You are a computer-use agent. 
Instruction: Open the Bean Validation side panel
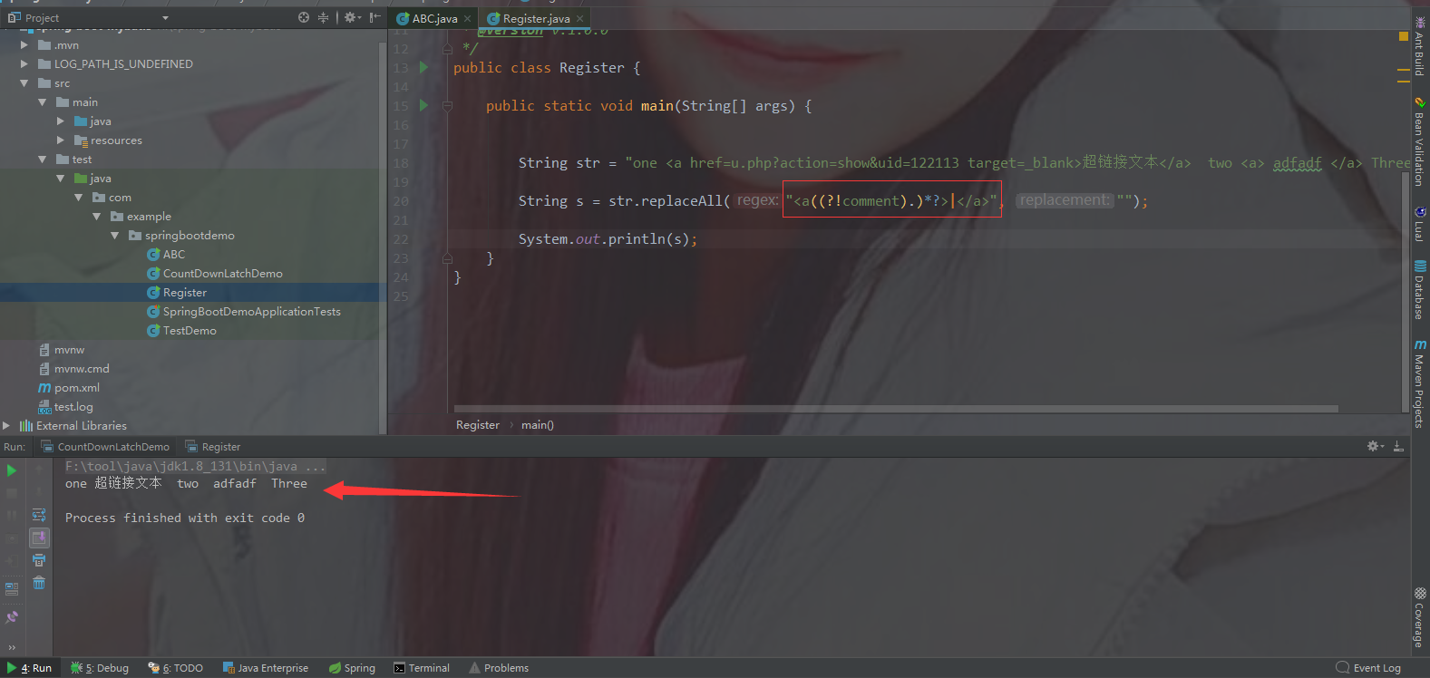tap(1420, 141)
